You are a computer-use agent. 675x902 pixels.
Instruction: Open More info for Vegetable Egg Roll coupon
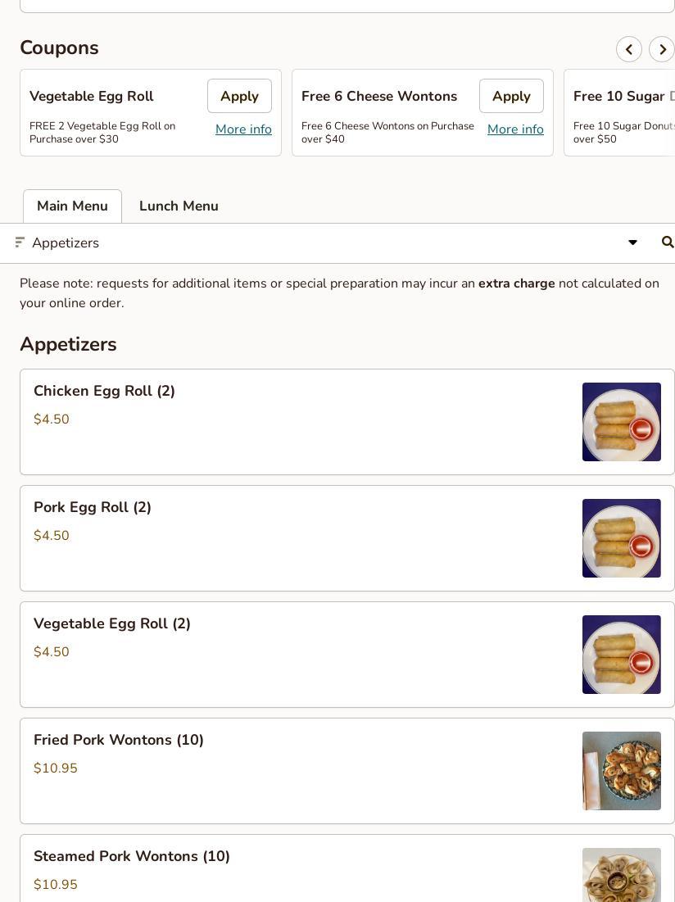(x=243, y=129)
